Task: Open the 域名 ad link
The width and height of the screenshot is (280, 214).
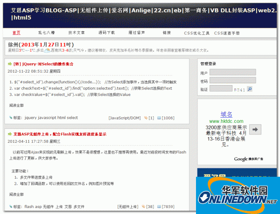Action: coord(226,114)
